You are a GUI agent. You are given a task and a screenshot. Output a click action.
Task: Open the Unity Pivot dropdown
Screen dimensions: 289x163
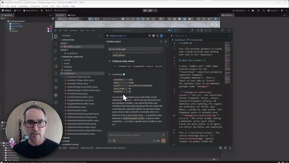click(x=62, y=19)
